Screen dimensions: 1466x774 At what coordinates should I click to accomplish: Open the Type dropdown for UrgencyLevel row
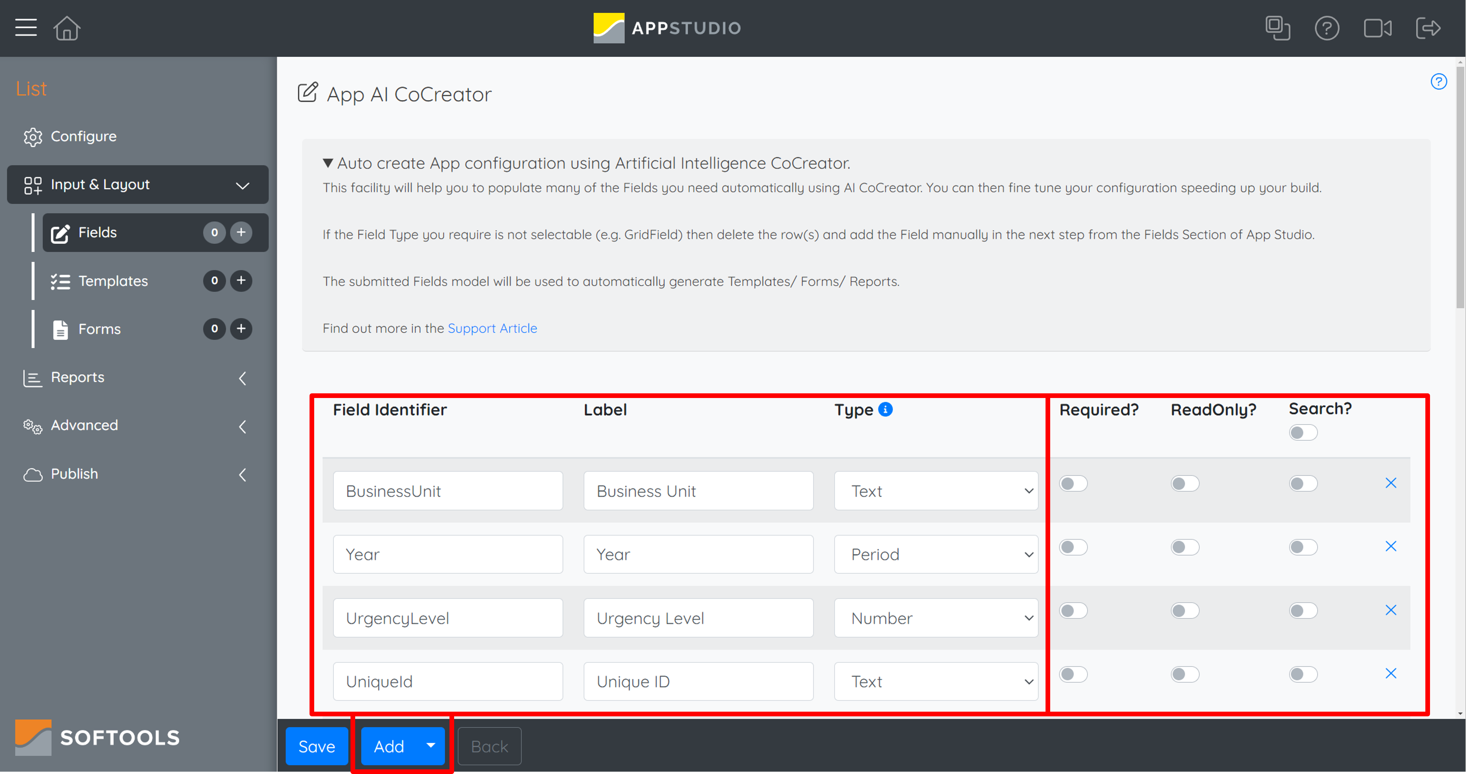point(936,618)
